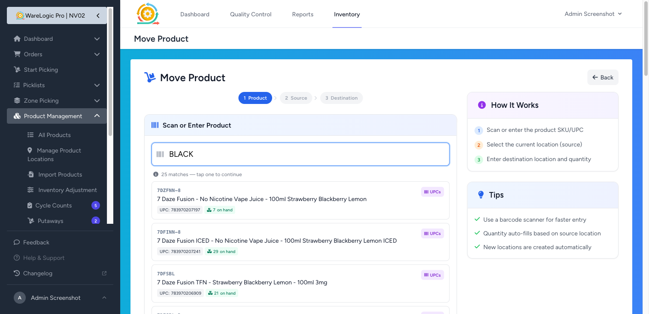The image size is (649, 314).
Task: Click the Putaways dolly icon
Action: pos(30,221)
